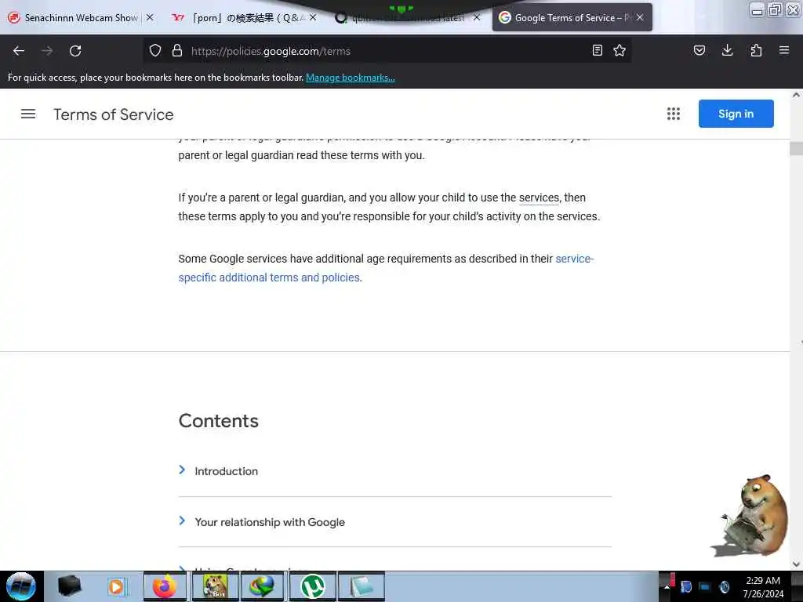Viewport: 803px width, 602px height.
Task: Close the Yahoo search results tab
Action: tap(313, 17)
